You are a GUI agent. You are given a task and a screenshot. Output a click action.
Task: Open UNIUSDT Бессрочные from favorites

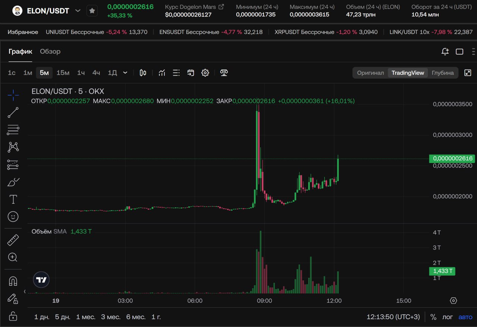[97, 32]
